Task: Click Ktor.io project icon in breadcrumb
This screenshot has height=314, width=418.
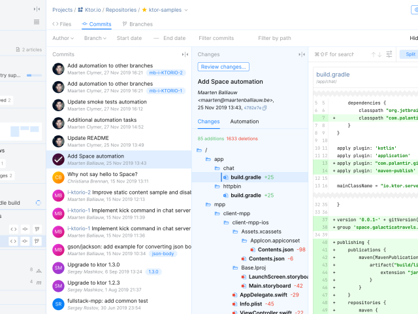Action: (80, 10)
